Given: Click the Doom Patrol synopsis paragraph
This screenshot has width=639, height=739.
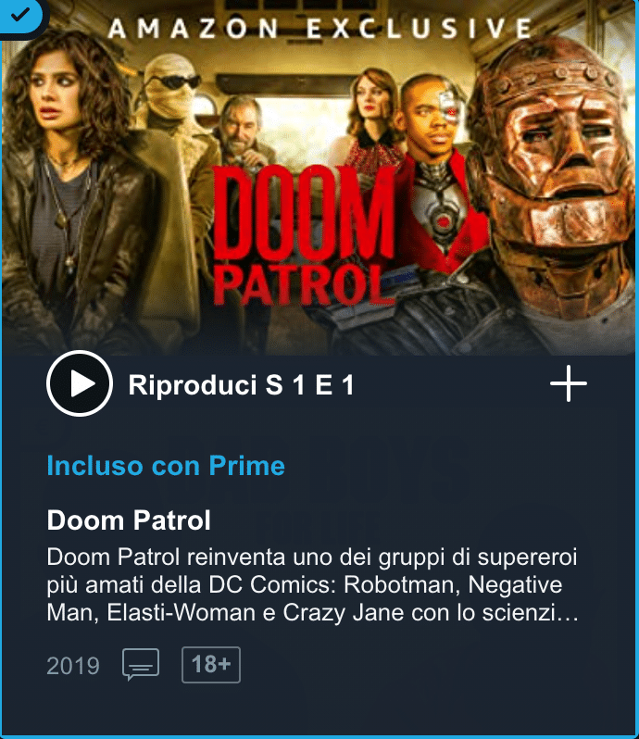Looking at the screenshot, I should (313, 584).
